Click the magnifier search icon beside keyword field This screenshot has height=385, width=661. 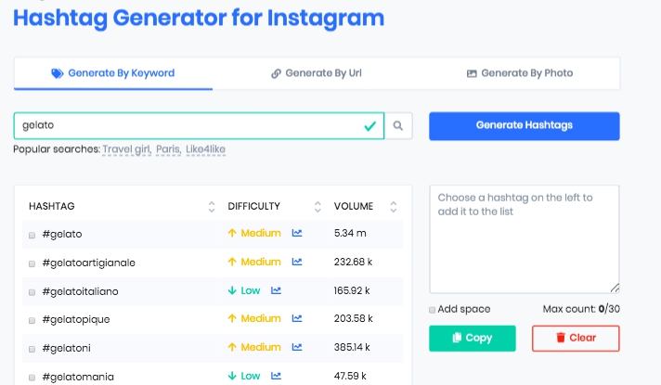pos(398,125)
